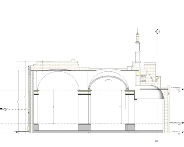Click the IMPOSTA VOLTA level head triangle

tap(183, 89)
